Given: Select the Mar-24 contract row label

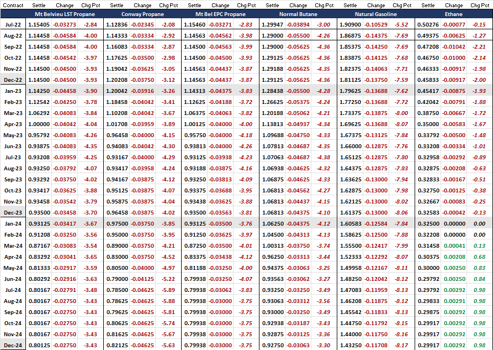Looking at the screenshot, I should [13, 245].
